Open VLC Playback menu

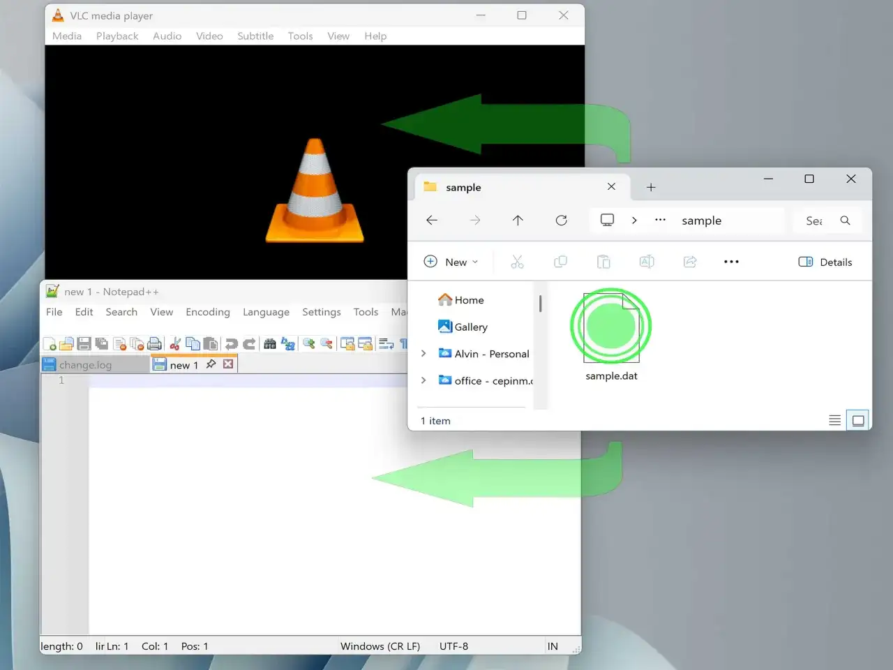pyautogui.click(x=117, y=36)
